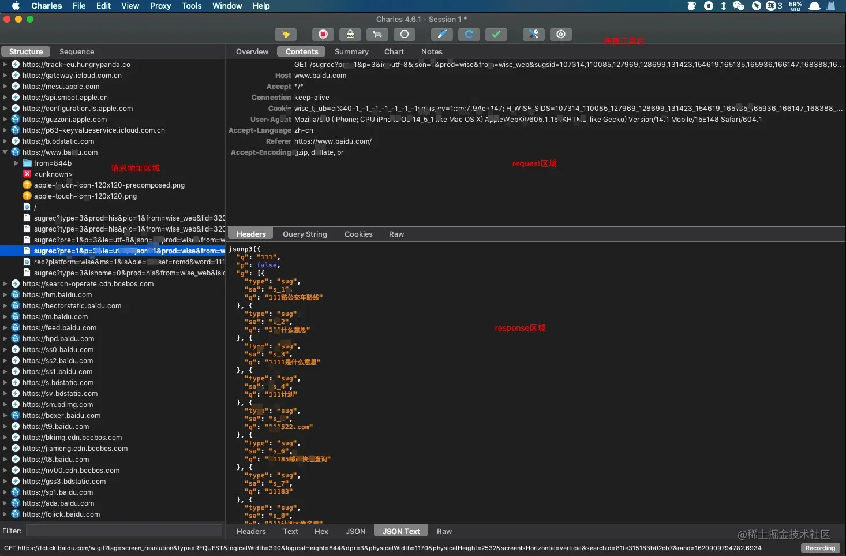
Task: Click the folder icon beside from=844b
Action: (27, 163)
